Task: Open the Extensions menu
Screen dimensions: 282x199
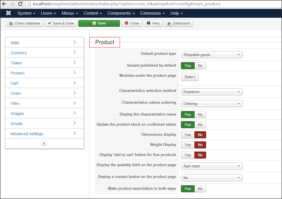Action: (153, 13)
